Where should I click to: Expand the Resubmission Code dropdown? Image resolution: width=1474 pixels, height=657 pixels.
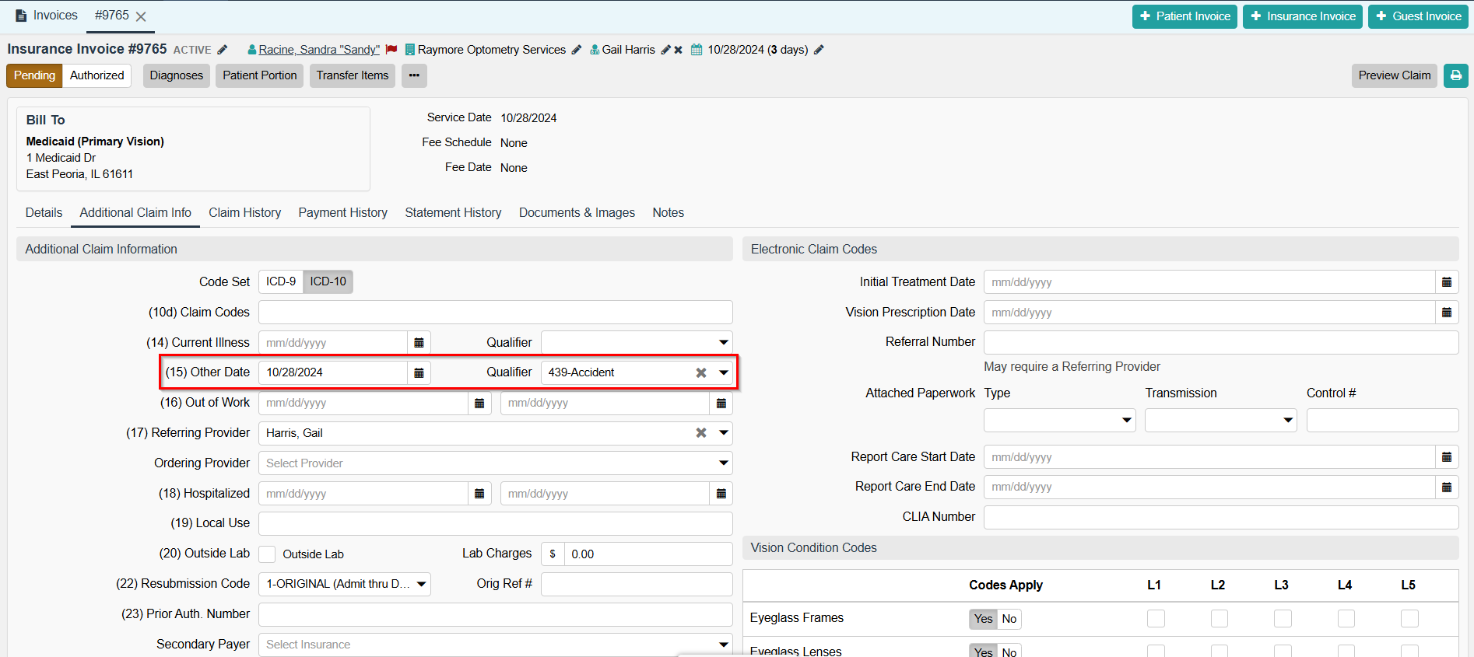click(421, 584)
